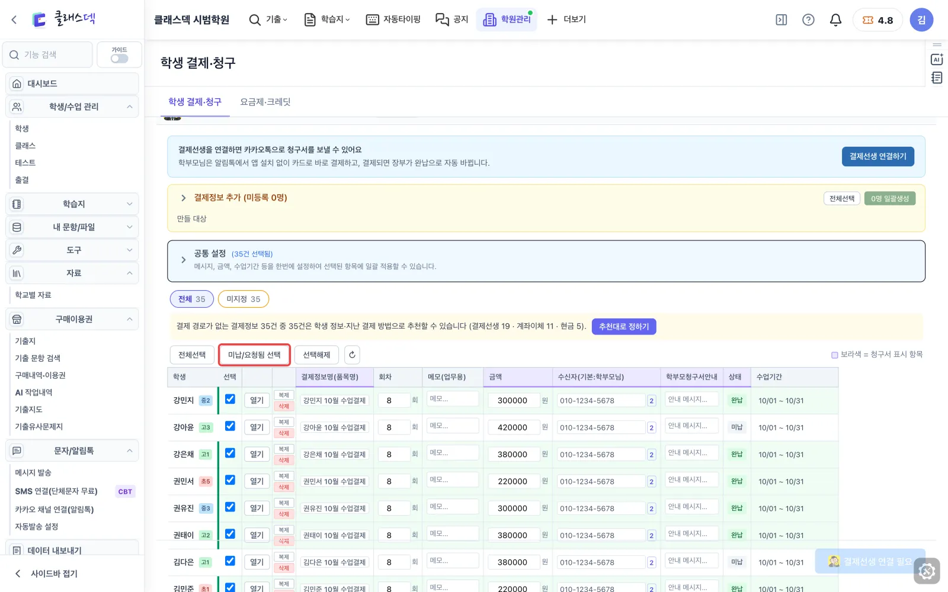Uncheck the checkbox for 강민지
The height and width of the screenshot is (592, 948).
230,399
